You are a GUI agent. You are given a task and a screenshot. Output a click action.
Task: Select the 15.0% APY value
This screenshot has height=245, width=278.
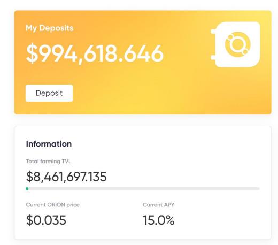point(159,220)
